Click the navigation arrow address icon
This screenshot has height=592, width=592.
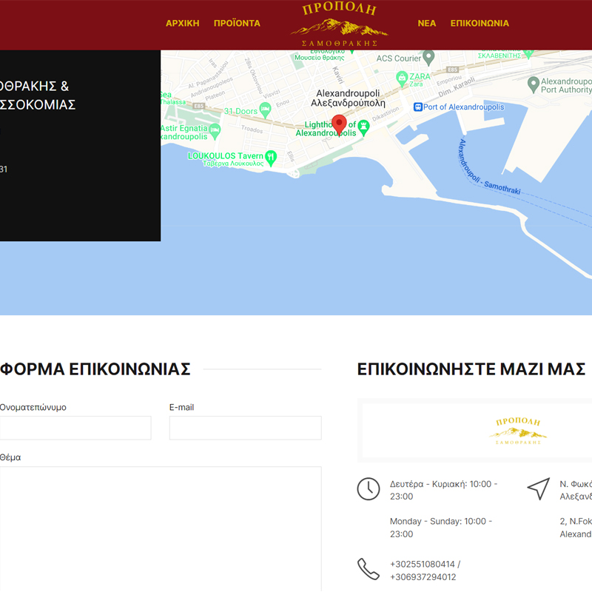point(539,489)
